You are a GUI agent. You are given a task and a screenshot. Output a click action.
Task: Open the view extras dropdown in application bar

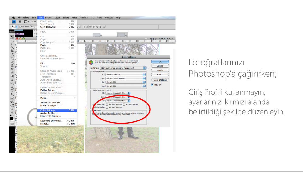(x=26, y=22)
